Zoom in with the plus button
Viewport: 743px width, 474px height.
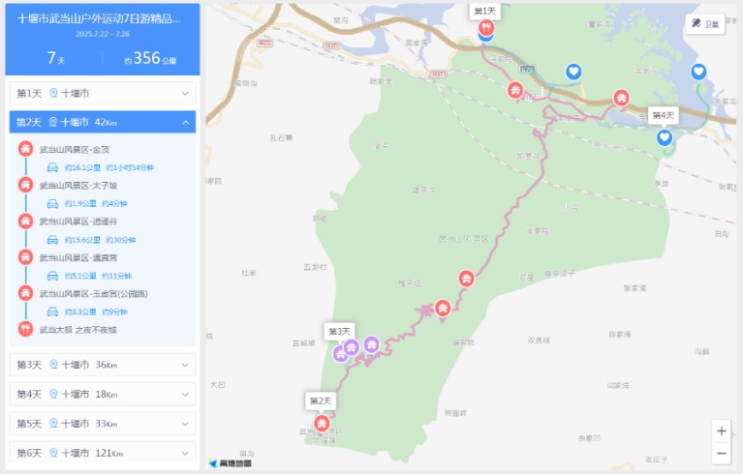(x=721, y=431)
